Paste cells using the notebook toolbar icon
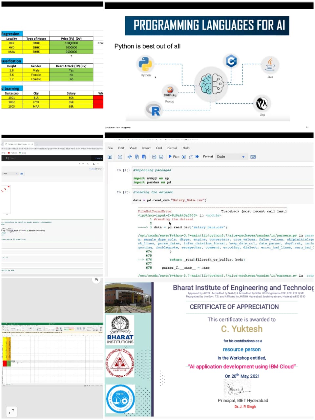The height and width of the screenshot is (420, 315). click(x=144, y=157)
